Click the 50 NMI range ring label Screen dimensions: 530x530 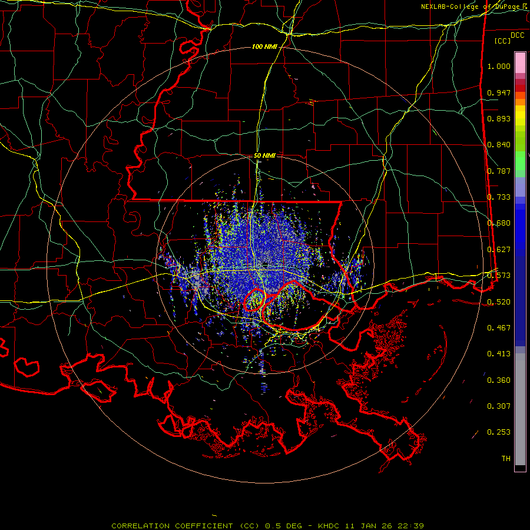click(x=264, y=155)
